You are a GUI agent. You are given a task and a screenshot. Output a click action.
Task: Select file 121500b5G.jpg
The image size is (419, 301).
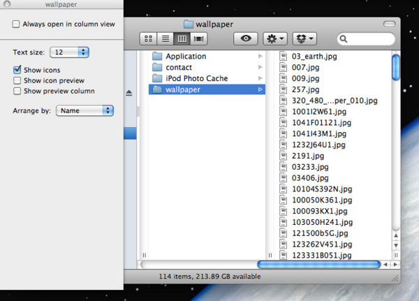pos(320,233)
